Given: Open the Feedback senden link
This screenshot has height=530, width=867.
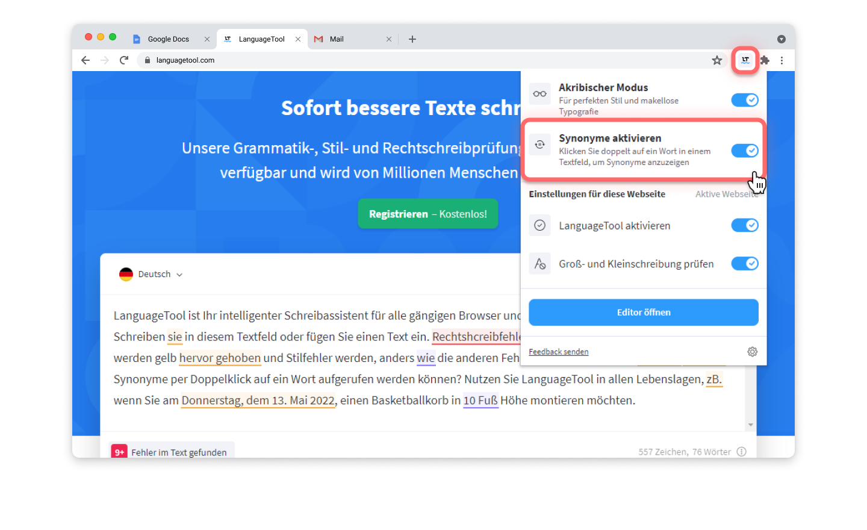Looking at the screenshot, I should 559,352.
